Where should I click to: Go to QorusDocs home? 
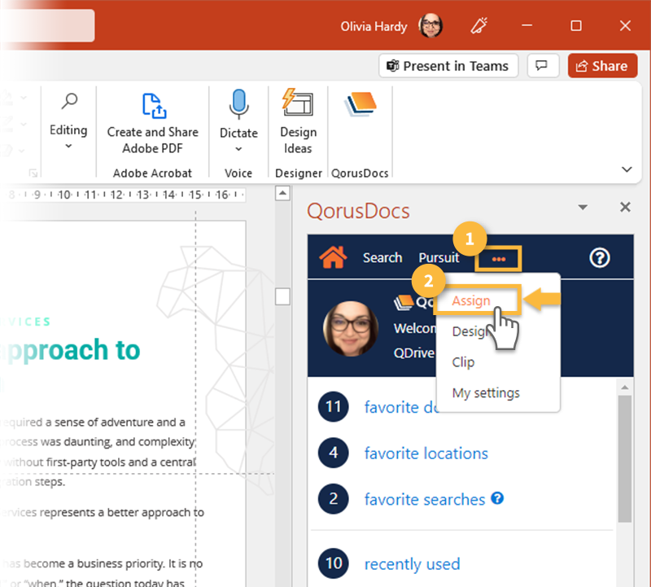pyautogui.click(x=333, y=257)
